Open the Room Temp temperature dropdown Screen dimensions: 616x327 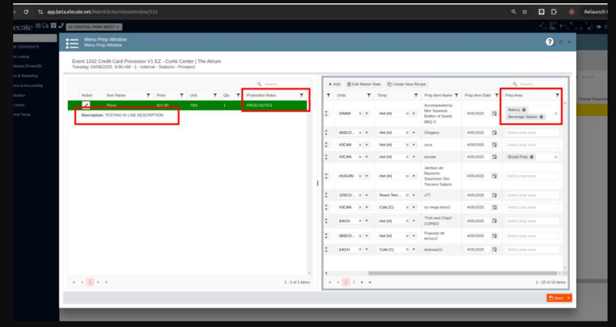[x=414, y=195]
